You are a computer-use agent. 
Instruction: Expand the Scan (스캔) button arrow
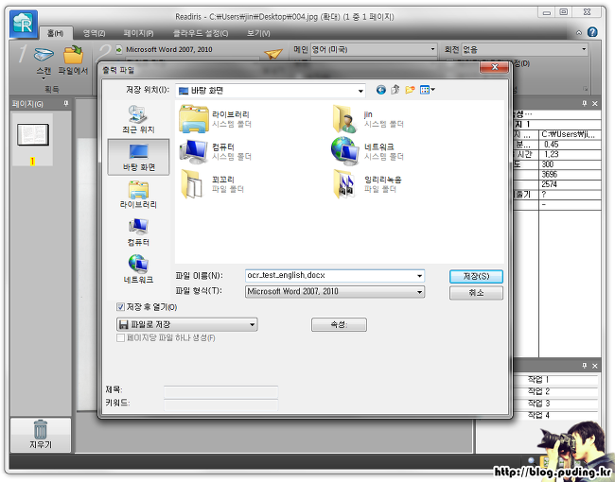pos(44,78)
